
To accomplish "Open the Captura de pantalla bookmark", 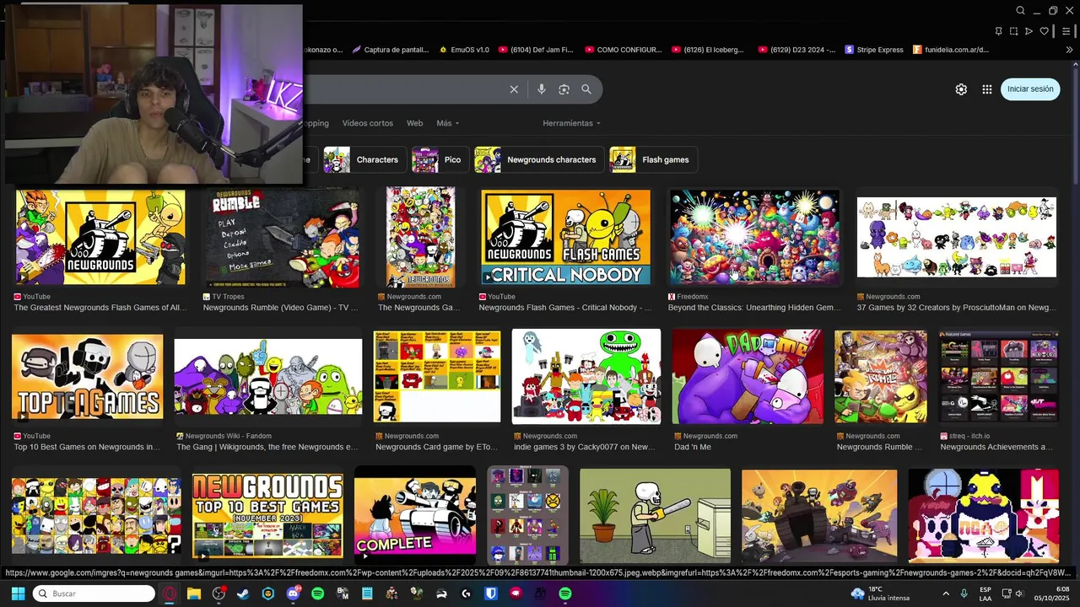I will 391,50.
